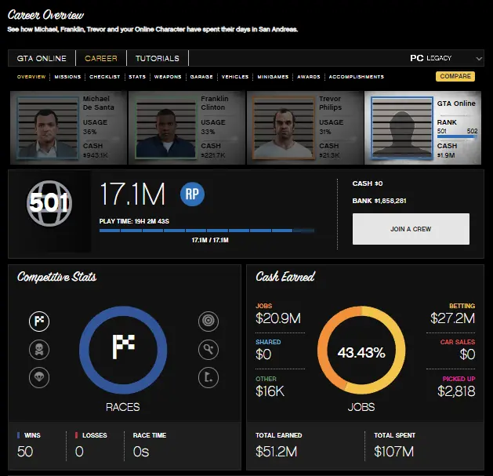
Task: Click the Play Time 19H 2M 43S text
Action: pyautogui.click(x=134, y=221)
